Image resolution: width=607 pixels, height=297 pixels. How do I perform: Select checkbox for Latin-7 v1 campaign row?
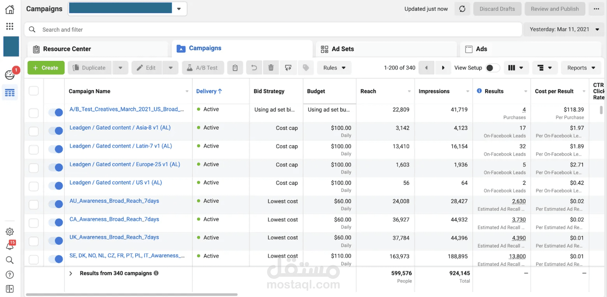click(x=34, y=150)
